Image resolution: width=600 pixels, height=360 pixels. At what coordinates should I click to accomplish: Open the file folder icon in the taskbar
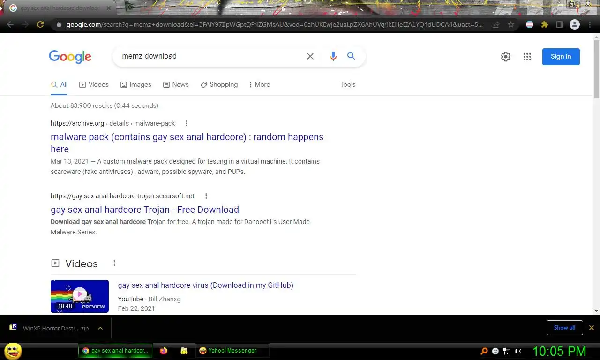(x=184, y=351)
